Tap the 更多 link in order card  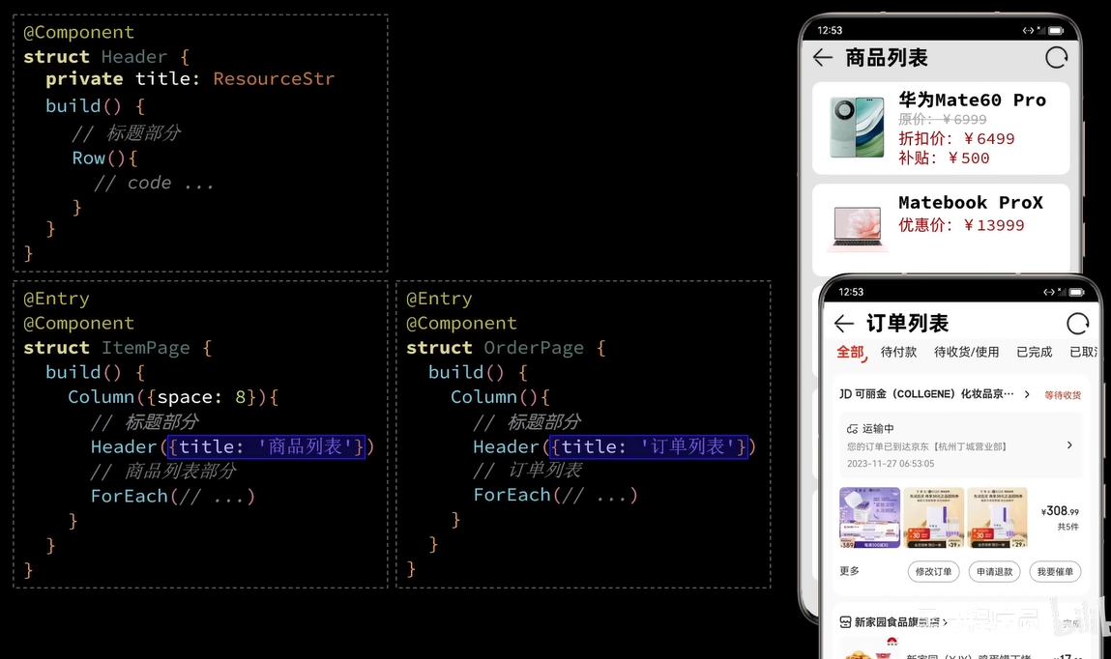click(x=849, y=571)
